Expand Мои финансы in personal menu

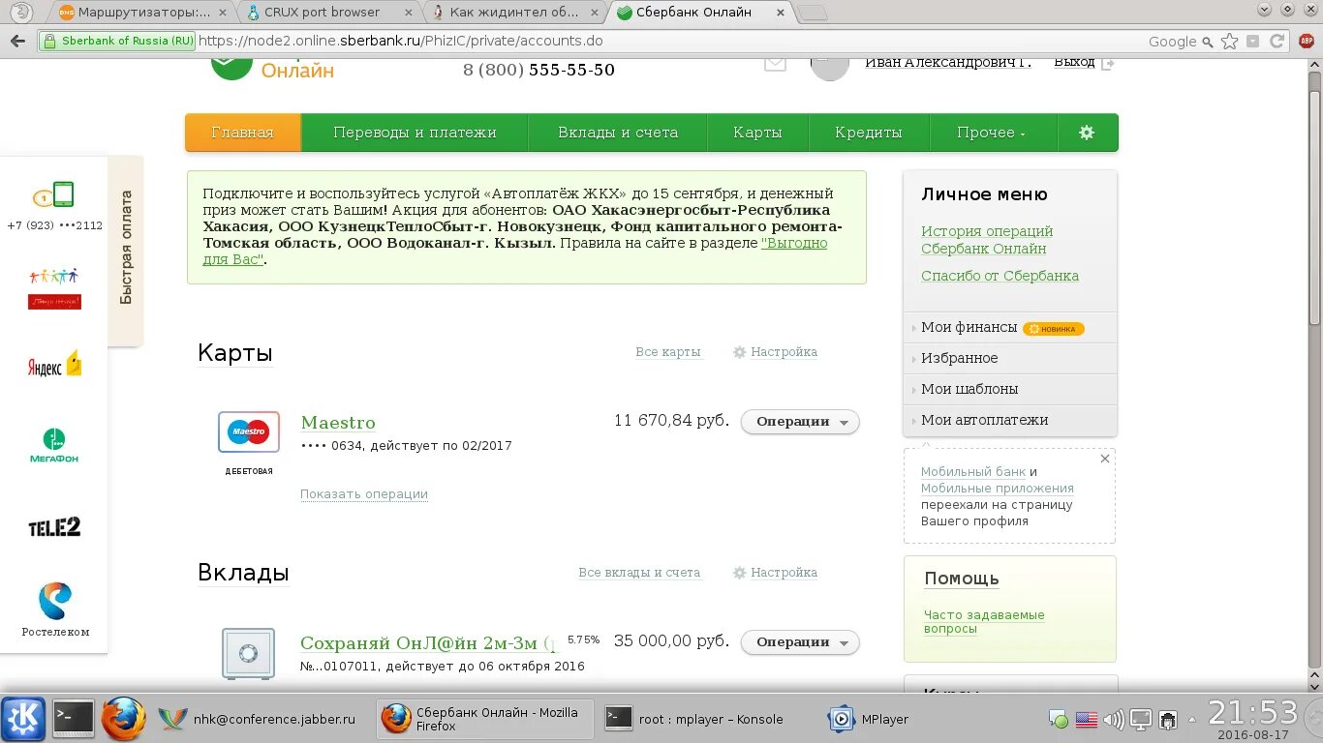coord(1009,328)
